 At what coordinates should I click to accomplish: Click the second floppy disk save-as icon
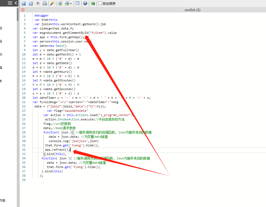31,4
